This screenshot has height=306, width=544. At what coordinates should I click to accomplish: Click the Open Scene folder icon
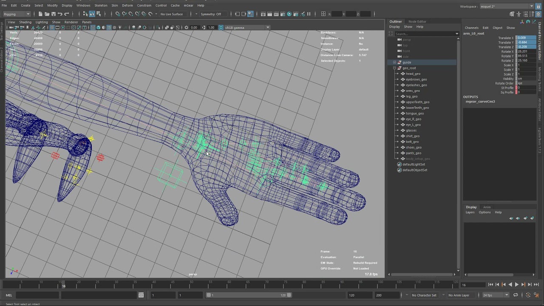coord(47,14)
